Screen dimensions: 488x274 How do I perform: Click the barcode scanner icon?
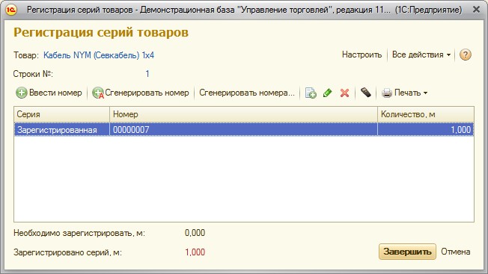(x=366, y=93)
